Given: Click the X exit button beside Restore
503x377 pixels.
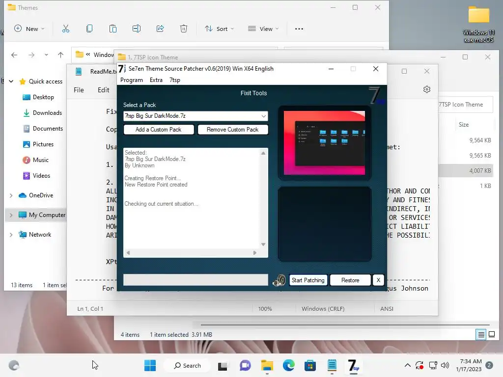Looking at the screenshot, I should click(x=378, y=280).
